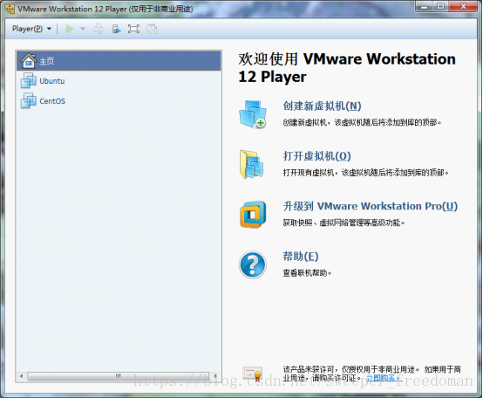
Task: Click the Unity mode toolbar icon
Action: [152, 29]
